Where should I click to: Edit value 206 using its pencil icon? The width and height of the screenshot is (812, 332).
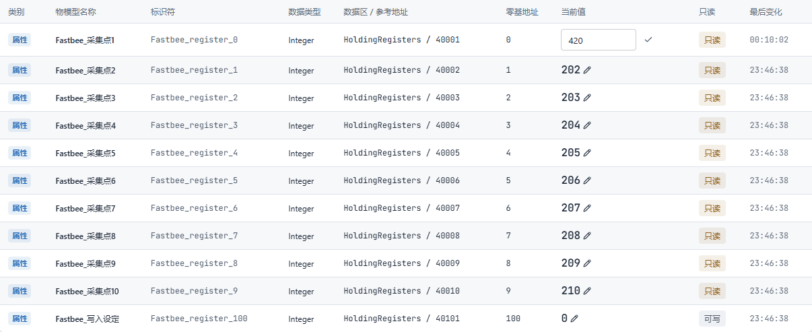click(587, 180)
